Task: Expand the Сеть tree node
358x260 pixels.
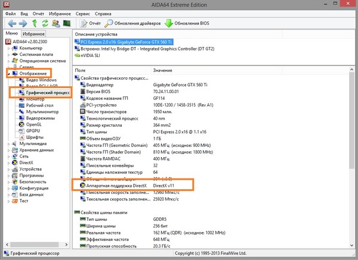Action: point(8,157)
